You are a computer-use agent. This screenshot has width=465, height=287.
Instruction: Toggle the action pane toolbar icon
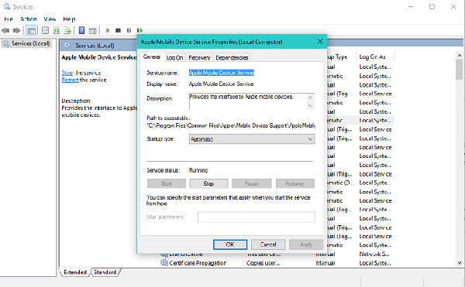click(x=92, y=30)
